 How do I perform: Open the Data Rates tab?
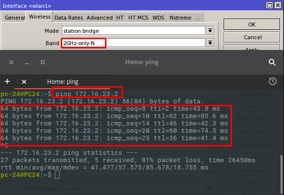point(69,18)
